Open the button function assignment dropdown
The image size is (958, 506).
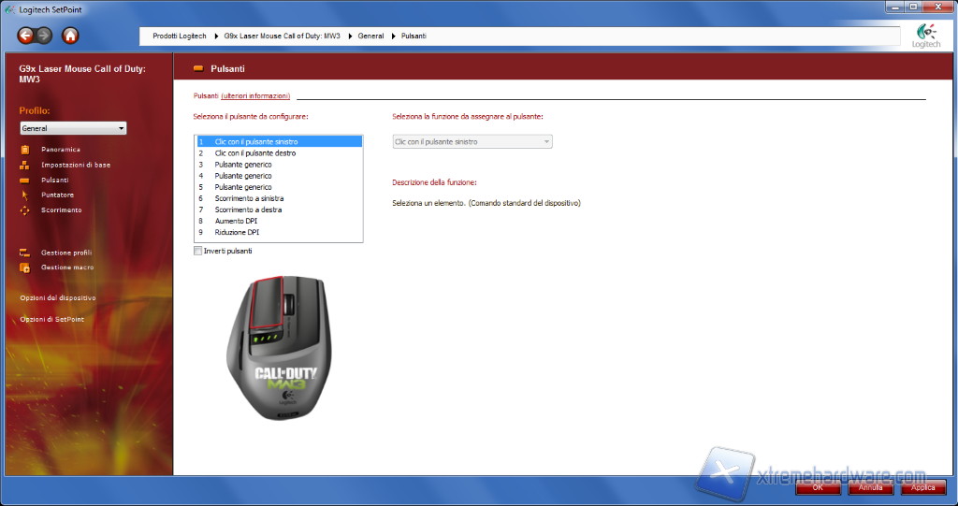[472, 141]
